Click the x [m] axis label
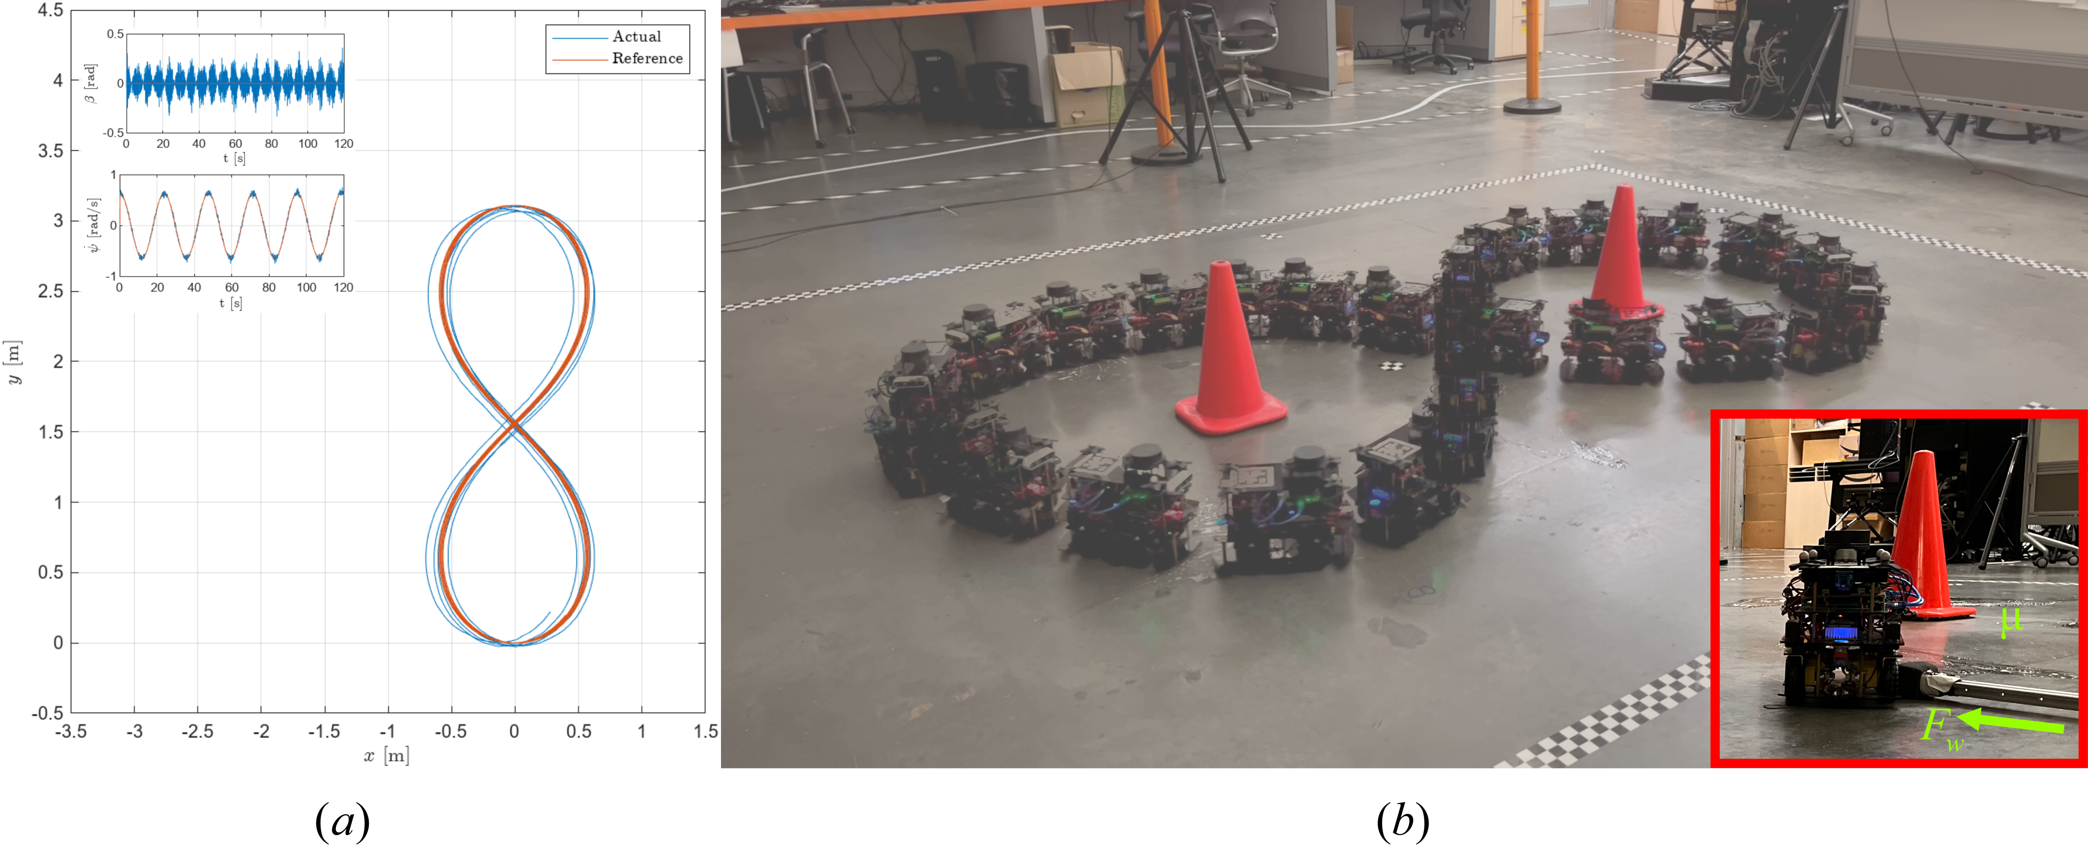The height and width of the screenshot is (854, 2088). 386,756
